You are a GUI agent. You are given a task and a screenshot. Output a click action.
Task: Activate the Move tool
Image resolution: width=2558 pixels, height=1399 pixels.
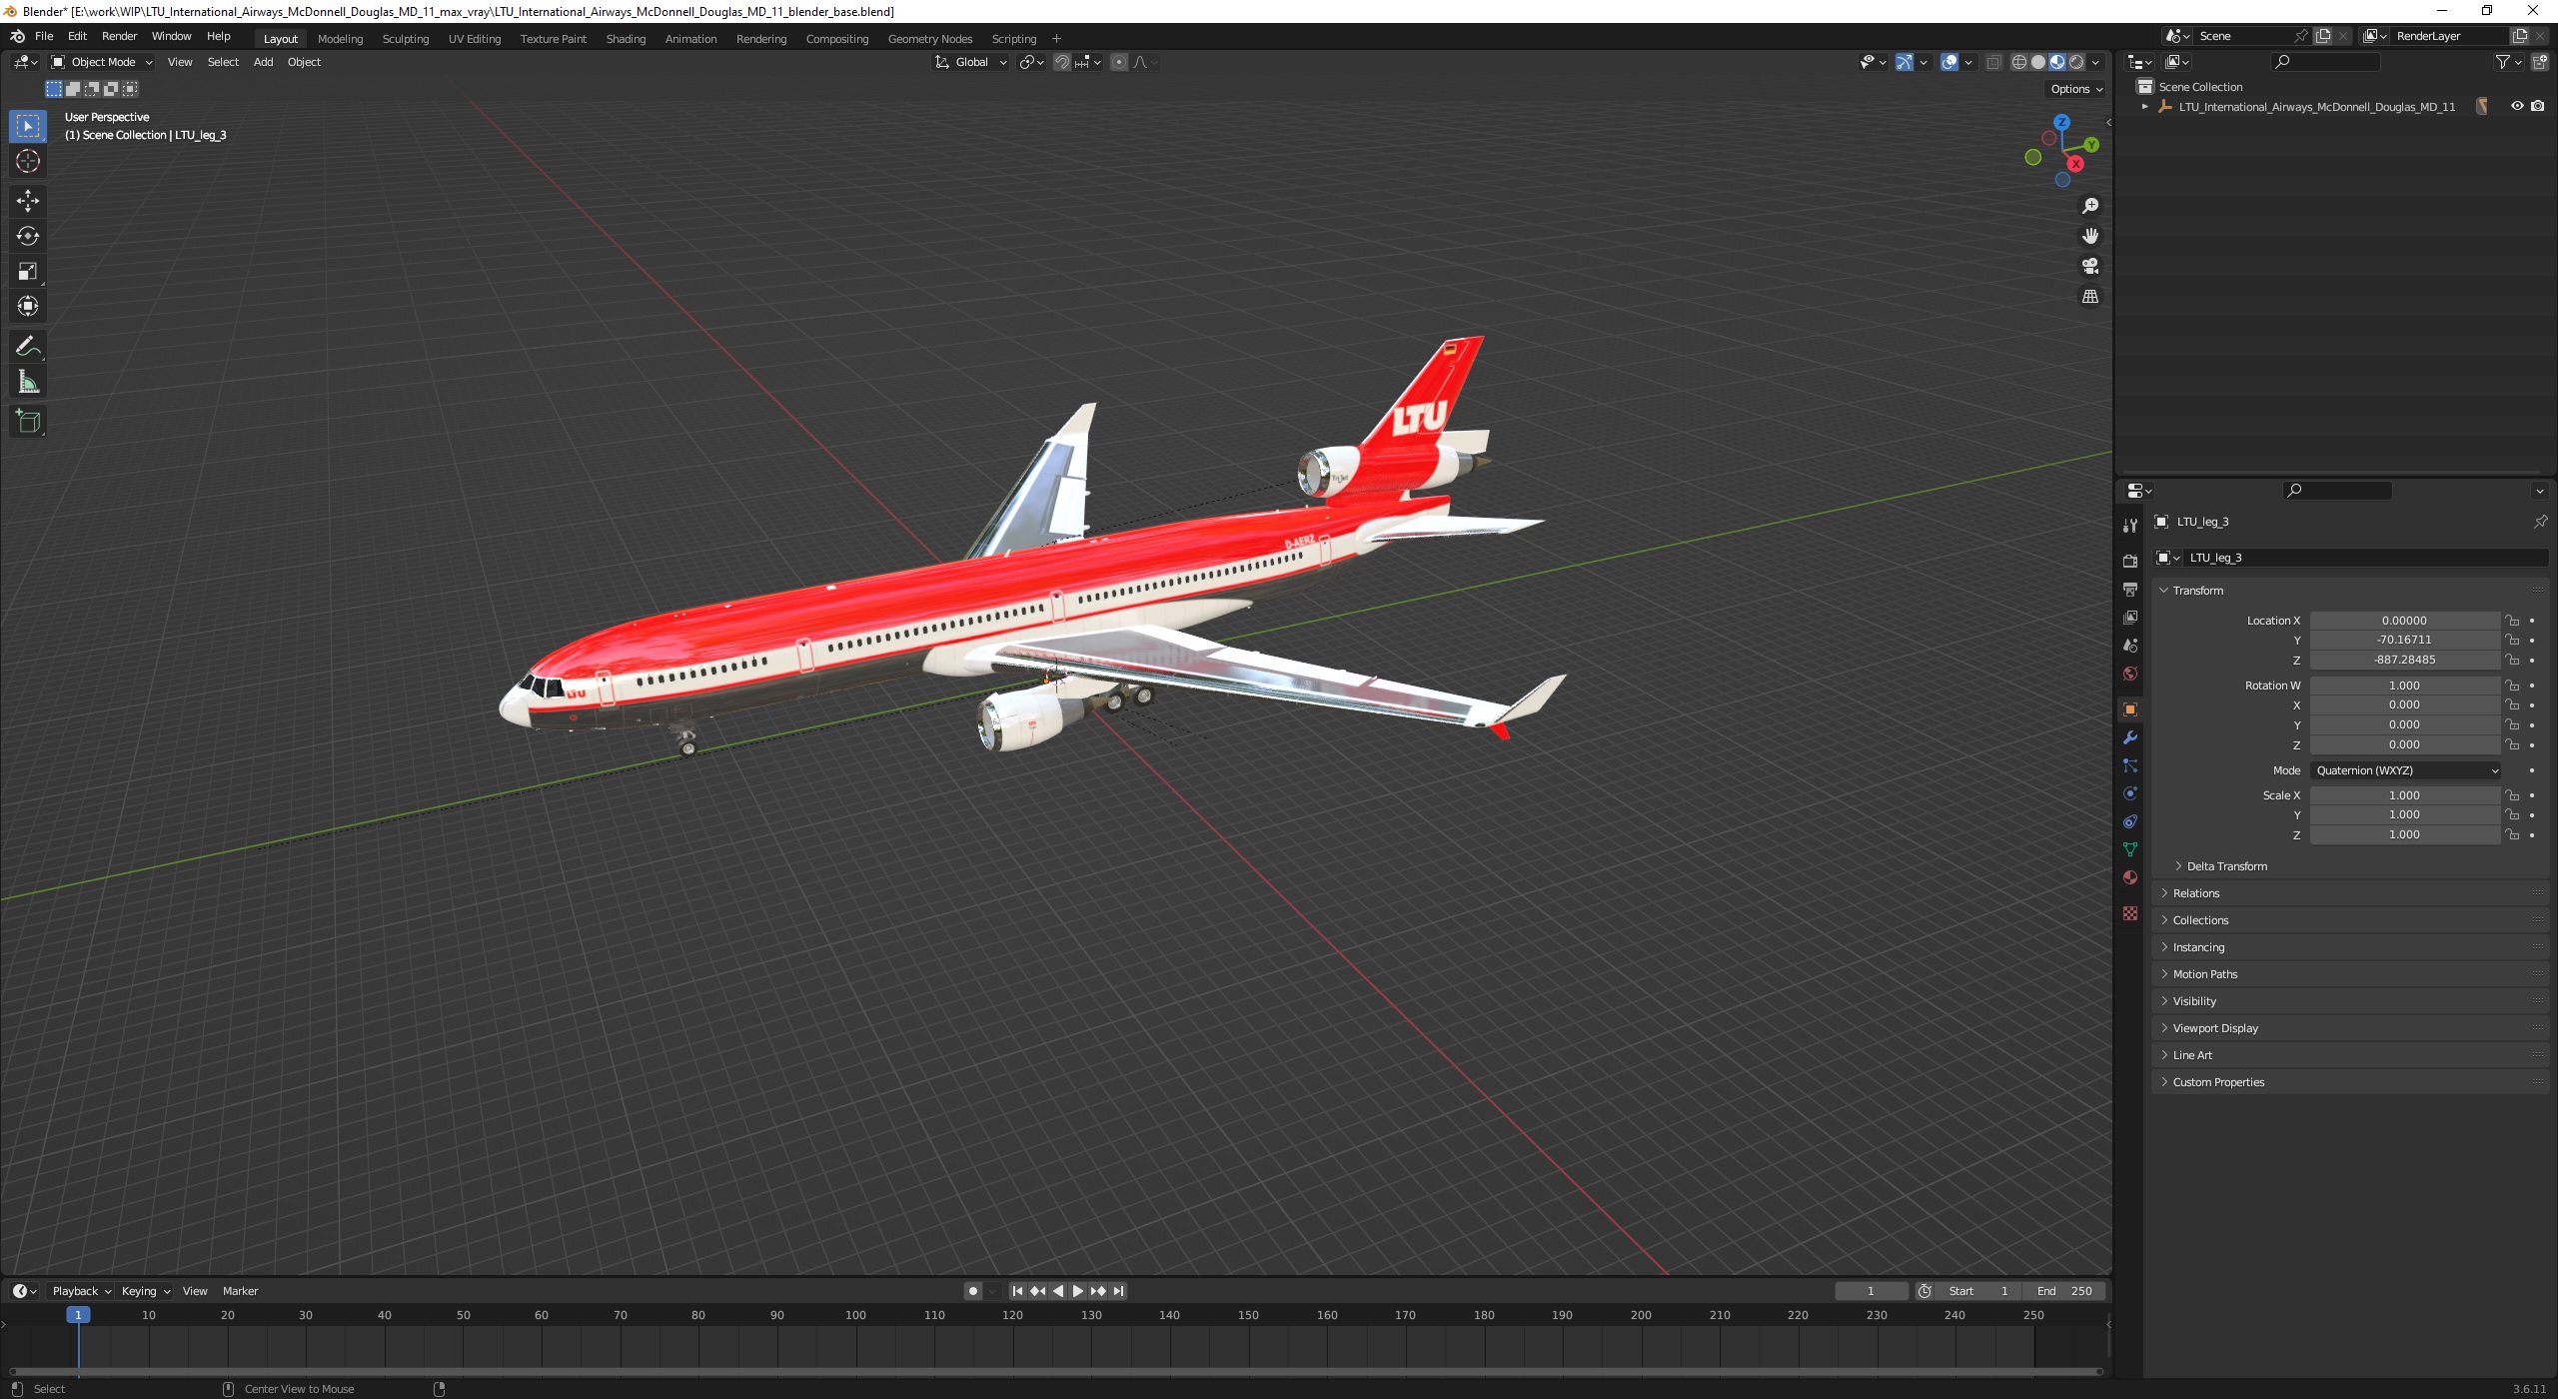pyautogui.click(x=28, y=200)
